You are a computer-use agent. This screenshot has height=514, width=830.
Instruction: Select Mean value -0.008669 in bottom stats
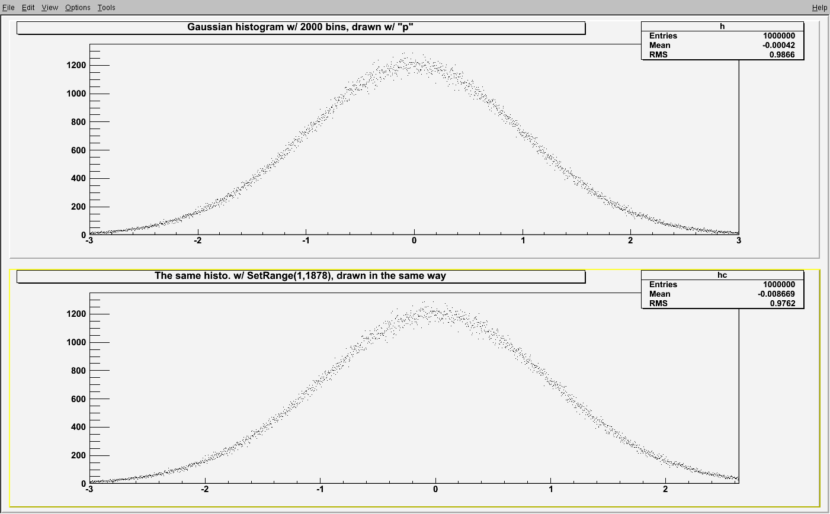click(776, 294)
